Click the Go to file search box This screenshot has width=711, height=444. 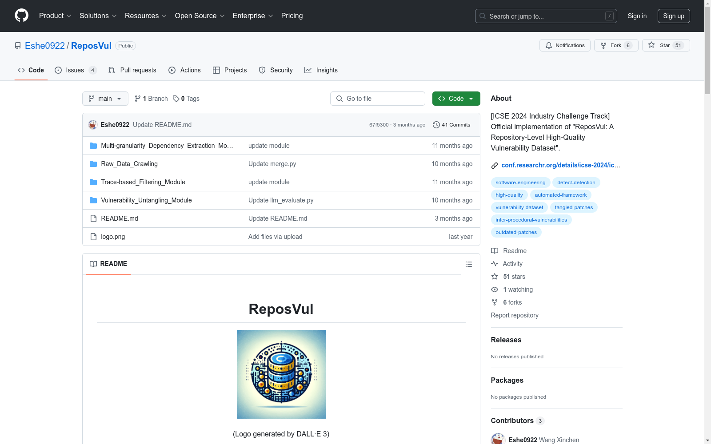[378, 99]
